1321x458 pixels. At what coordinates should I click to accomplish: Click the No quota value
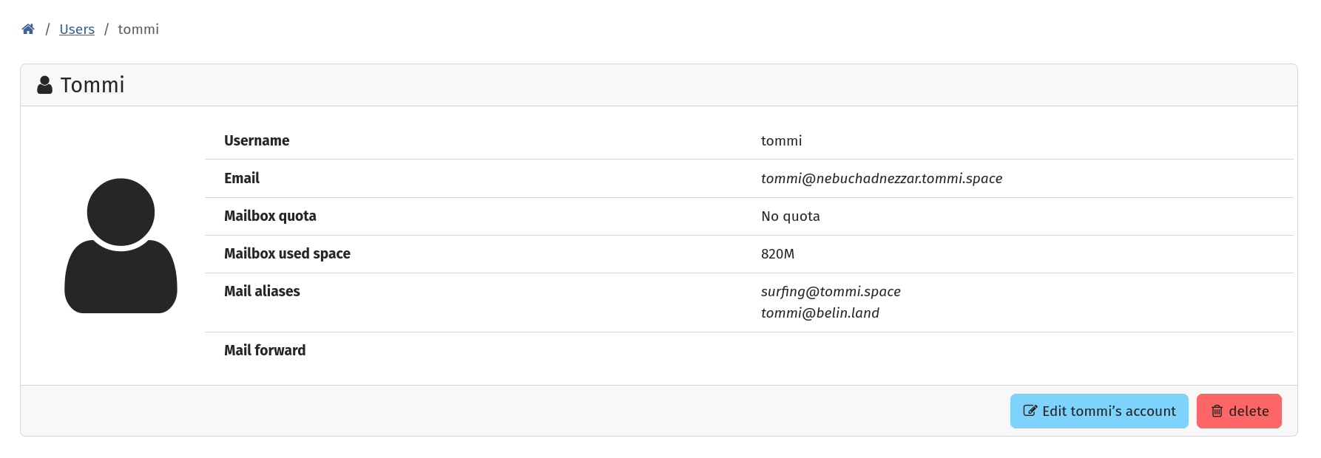click(790, 216)
